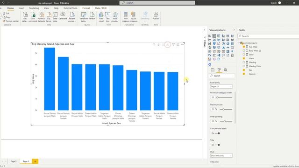Select the Cut command
Viewport: 299px width, 168px height.
6,14
